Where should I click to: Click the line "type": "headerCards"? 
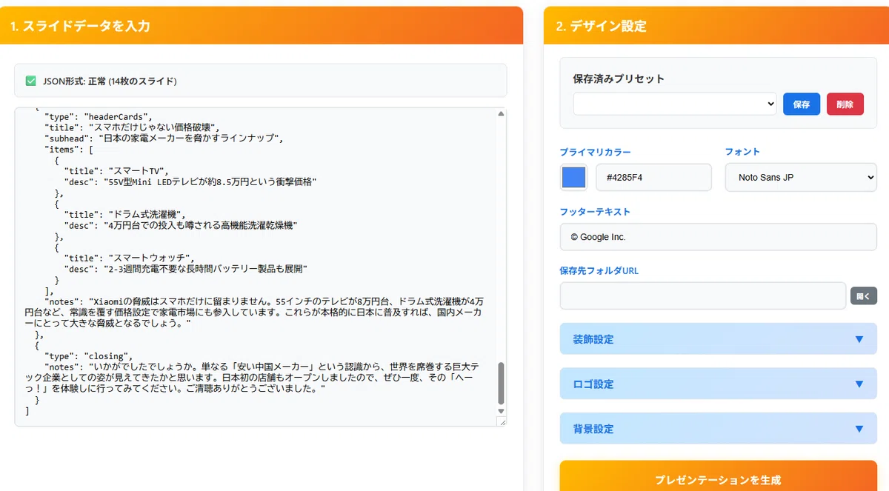tap(98, 116)
